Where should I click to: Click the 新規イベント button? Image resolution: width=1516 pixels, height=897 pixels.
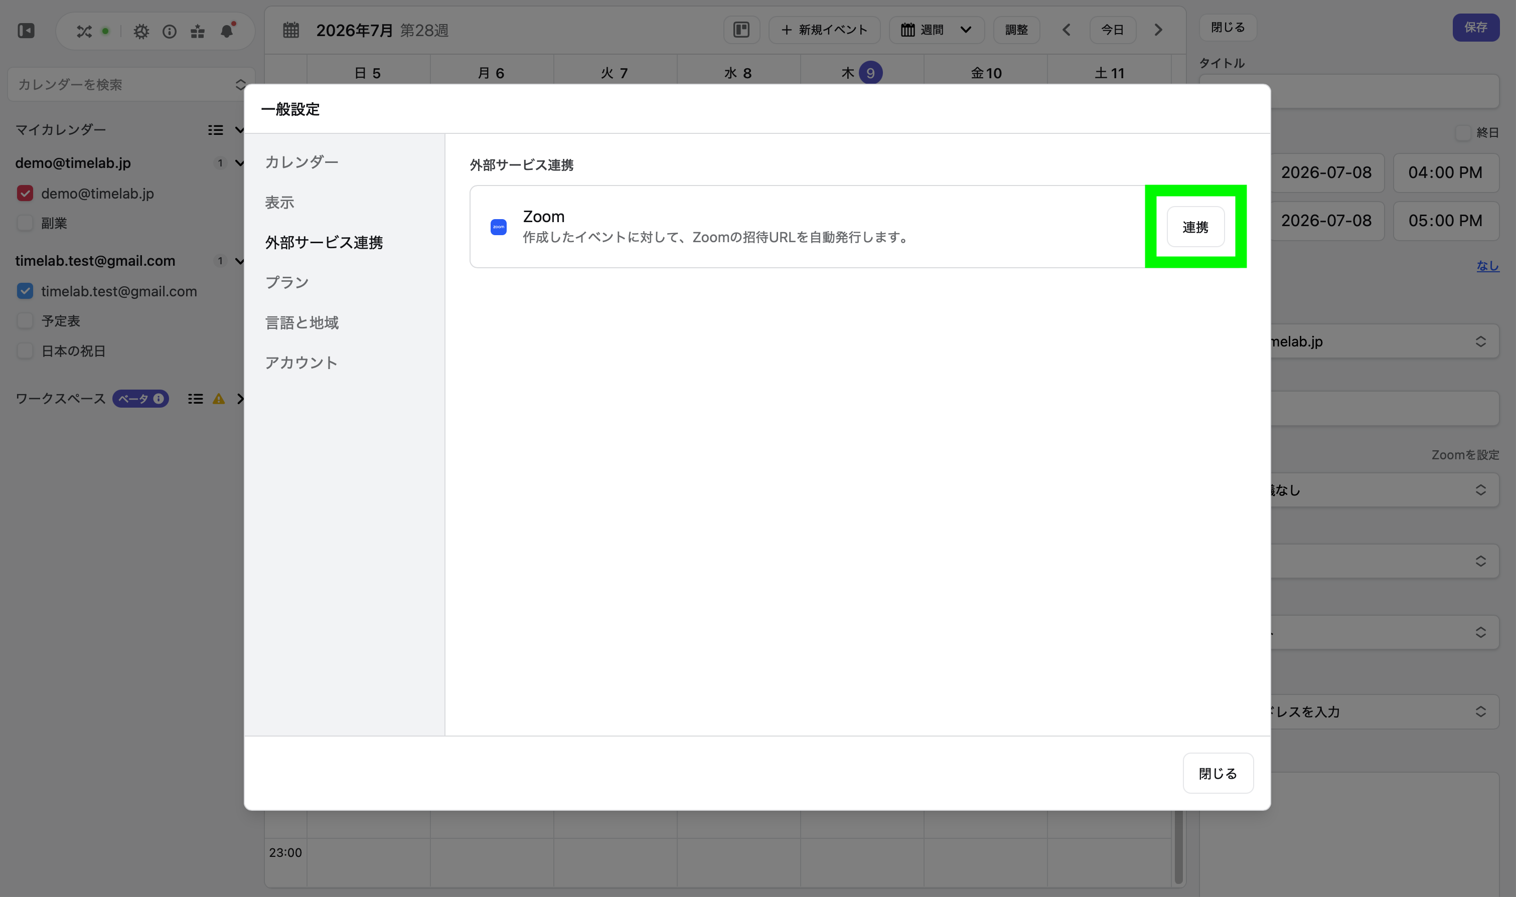tap(824, 30)
